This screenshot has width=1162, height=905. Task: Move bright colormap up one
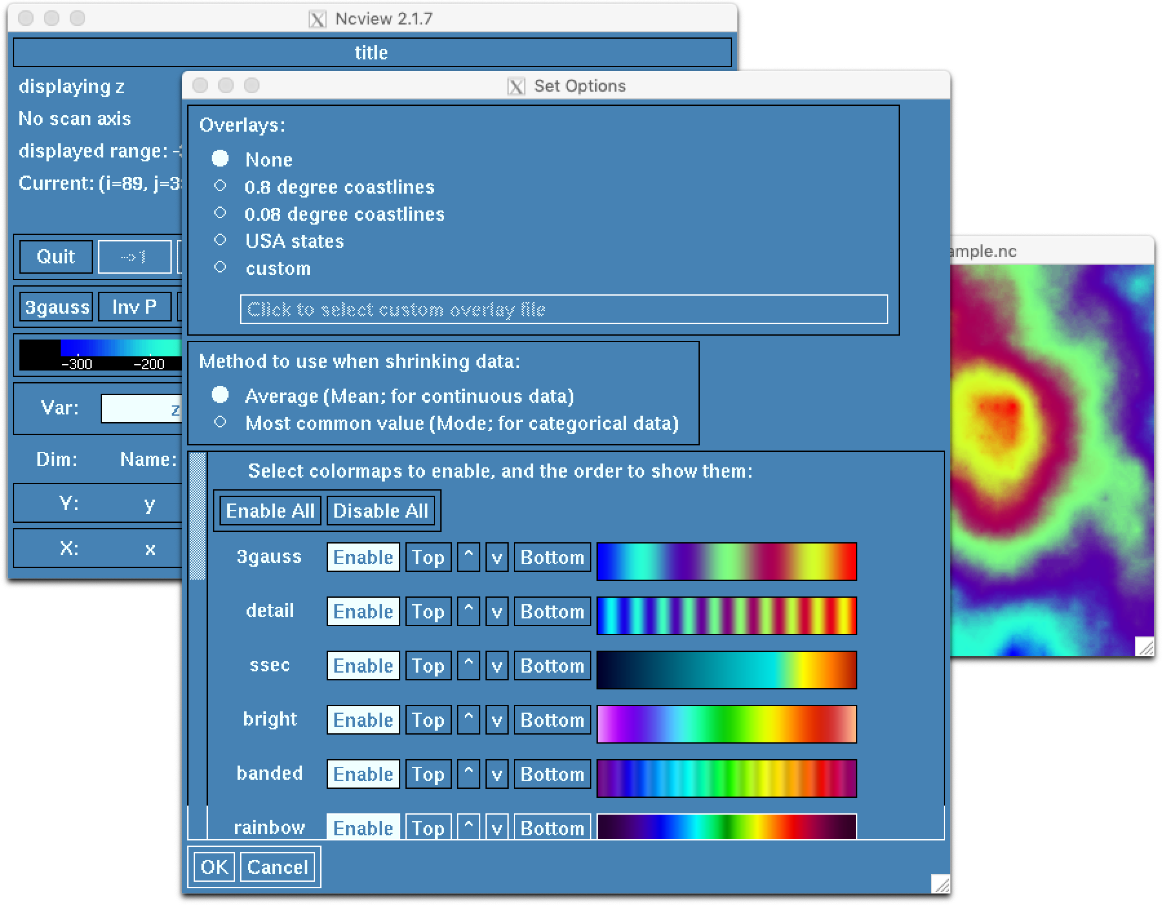[468, 720]
